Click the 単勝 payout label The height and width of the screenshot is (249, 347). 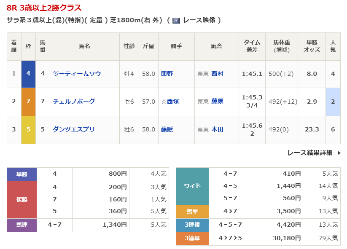pyautogui.click(x=22, y=174)
